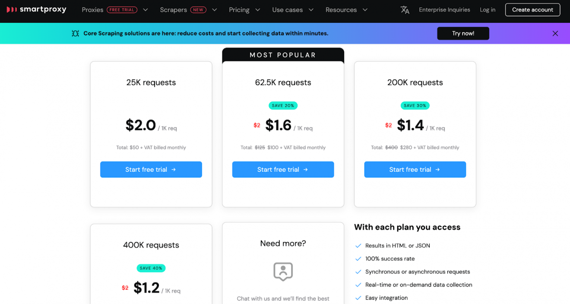The image size is (570, 304).
Task: Click checkmark beside Results in HTML or JSON
Action: click(358, 246)
